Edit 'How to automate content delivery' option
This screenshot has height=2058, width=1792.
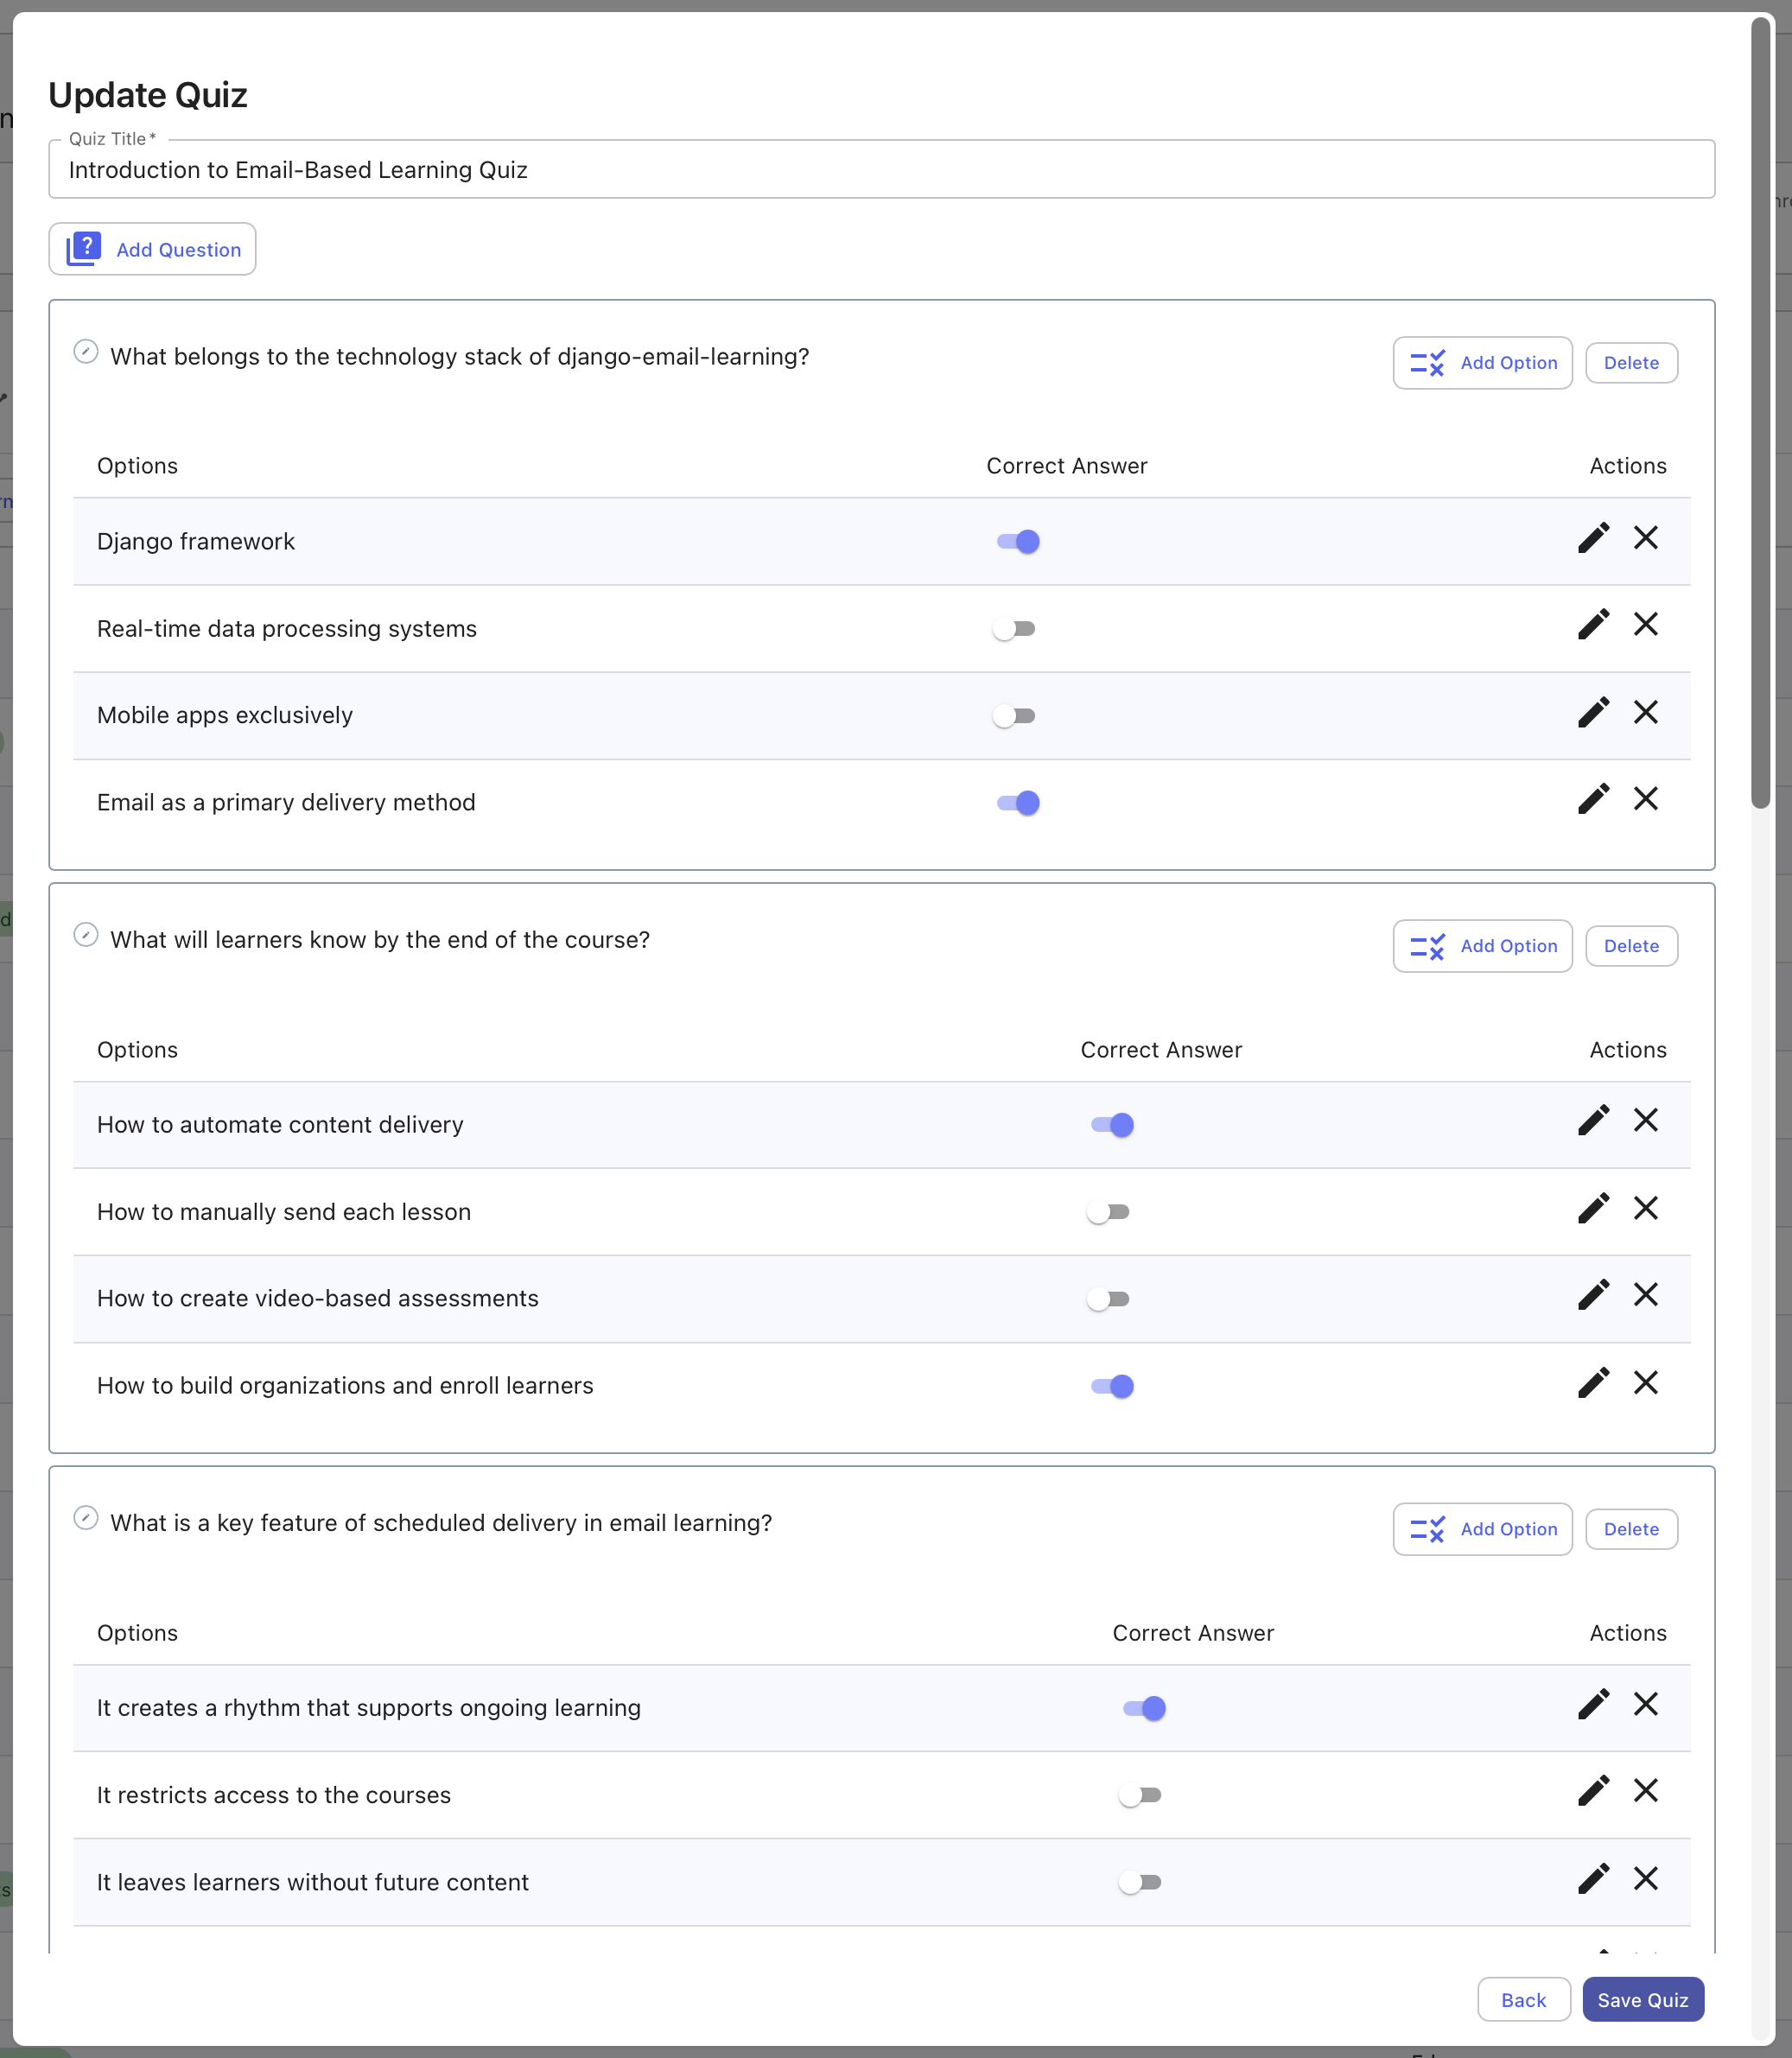click(x=1593, y=1121)
